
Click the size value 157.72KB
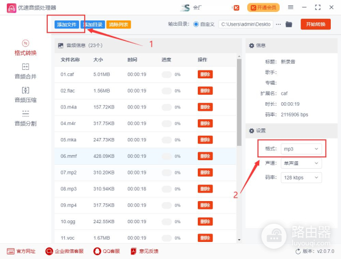coord(104,107)
